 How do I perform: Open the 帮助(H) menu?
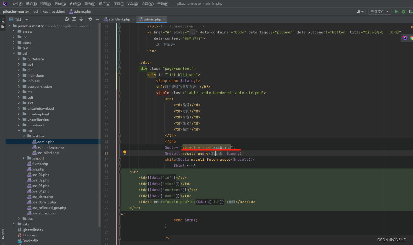point(163,4)
